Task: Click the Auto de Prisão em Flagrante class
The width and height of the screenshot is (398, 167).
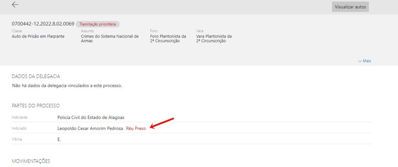Action: click(x=38, y=36)
